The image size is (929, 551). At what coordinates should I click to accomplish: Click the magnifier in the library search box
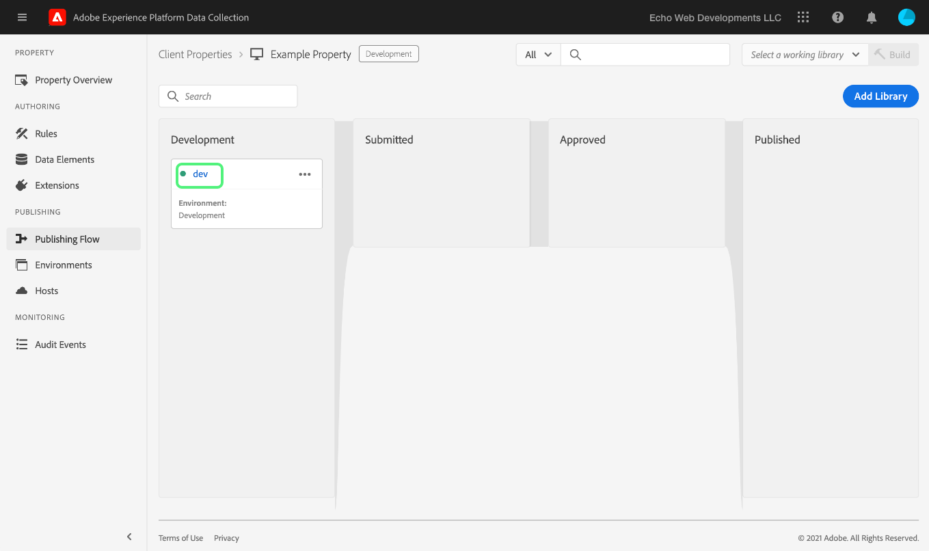click(174, 96)
